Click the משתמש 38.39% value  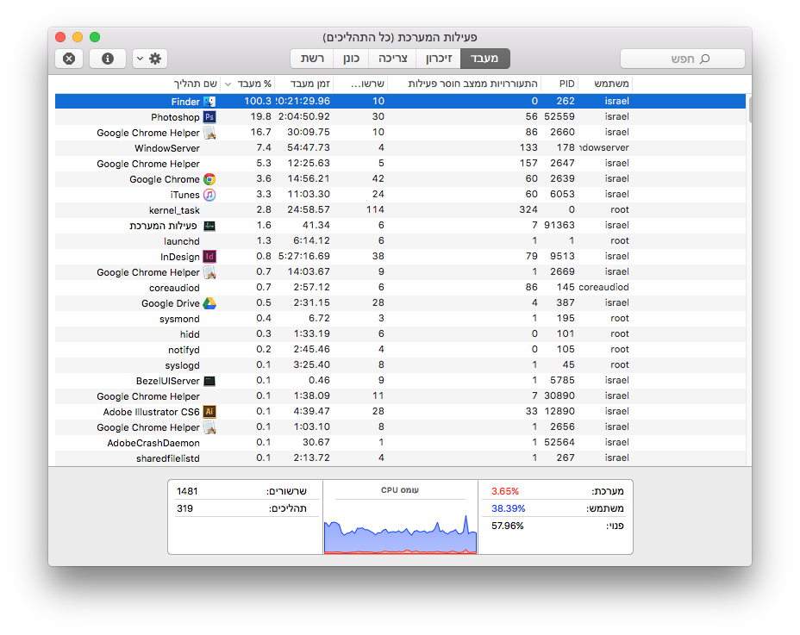coord(508,508)
